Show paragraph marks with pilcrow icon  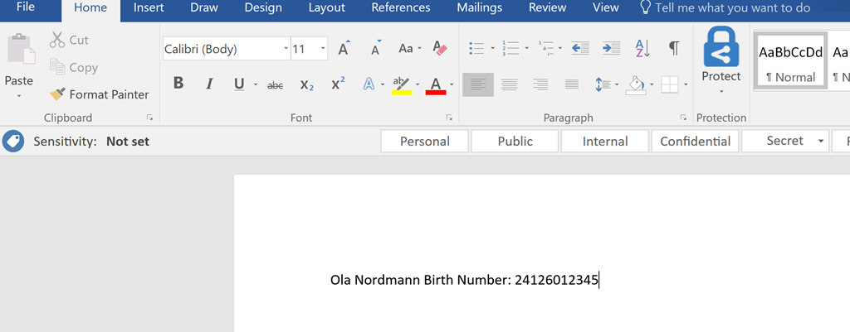point(674,48)
